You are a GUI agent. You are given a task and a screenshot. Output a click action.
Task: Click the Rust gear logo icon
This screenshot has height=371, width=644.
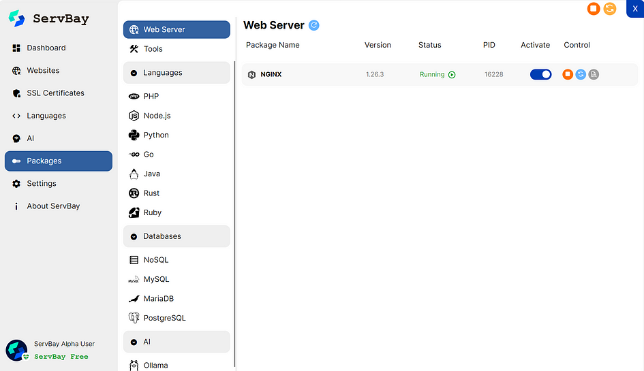[x=134, y=193]
